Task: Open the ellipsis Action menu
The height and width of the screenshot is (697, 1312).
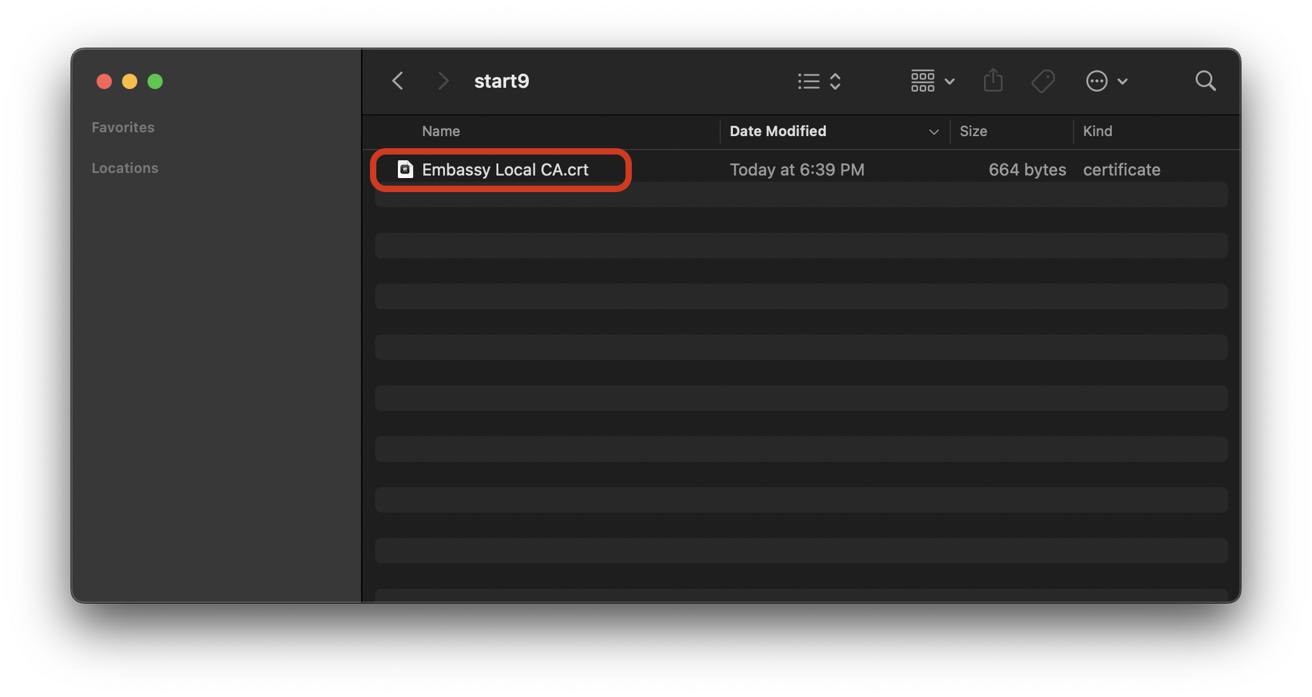Action: coord(1097,81)
